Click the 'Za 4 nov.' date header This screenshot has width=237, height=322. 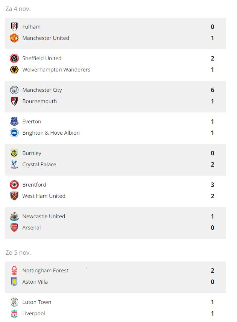18,9
